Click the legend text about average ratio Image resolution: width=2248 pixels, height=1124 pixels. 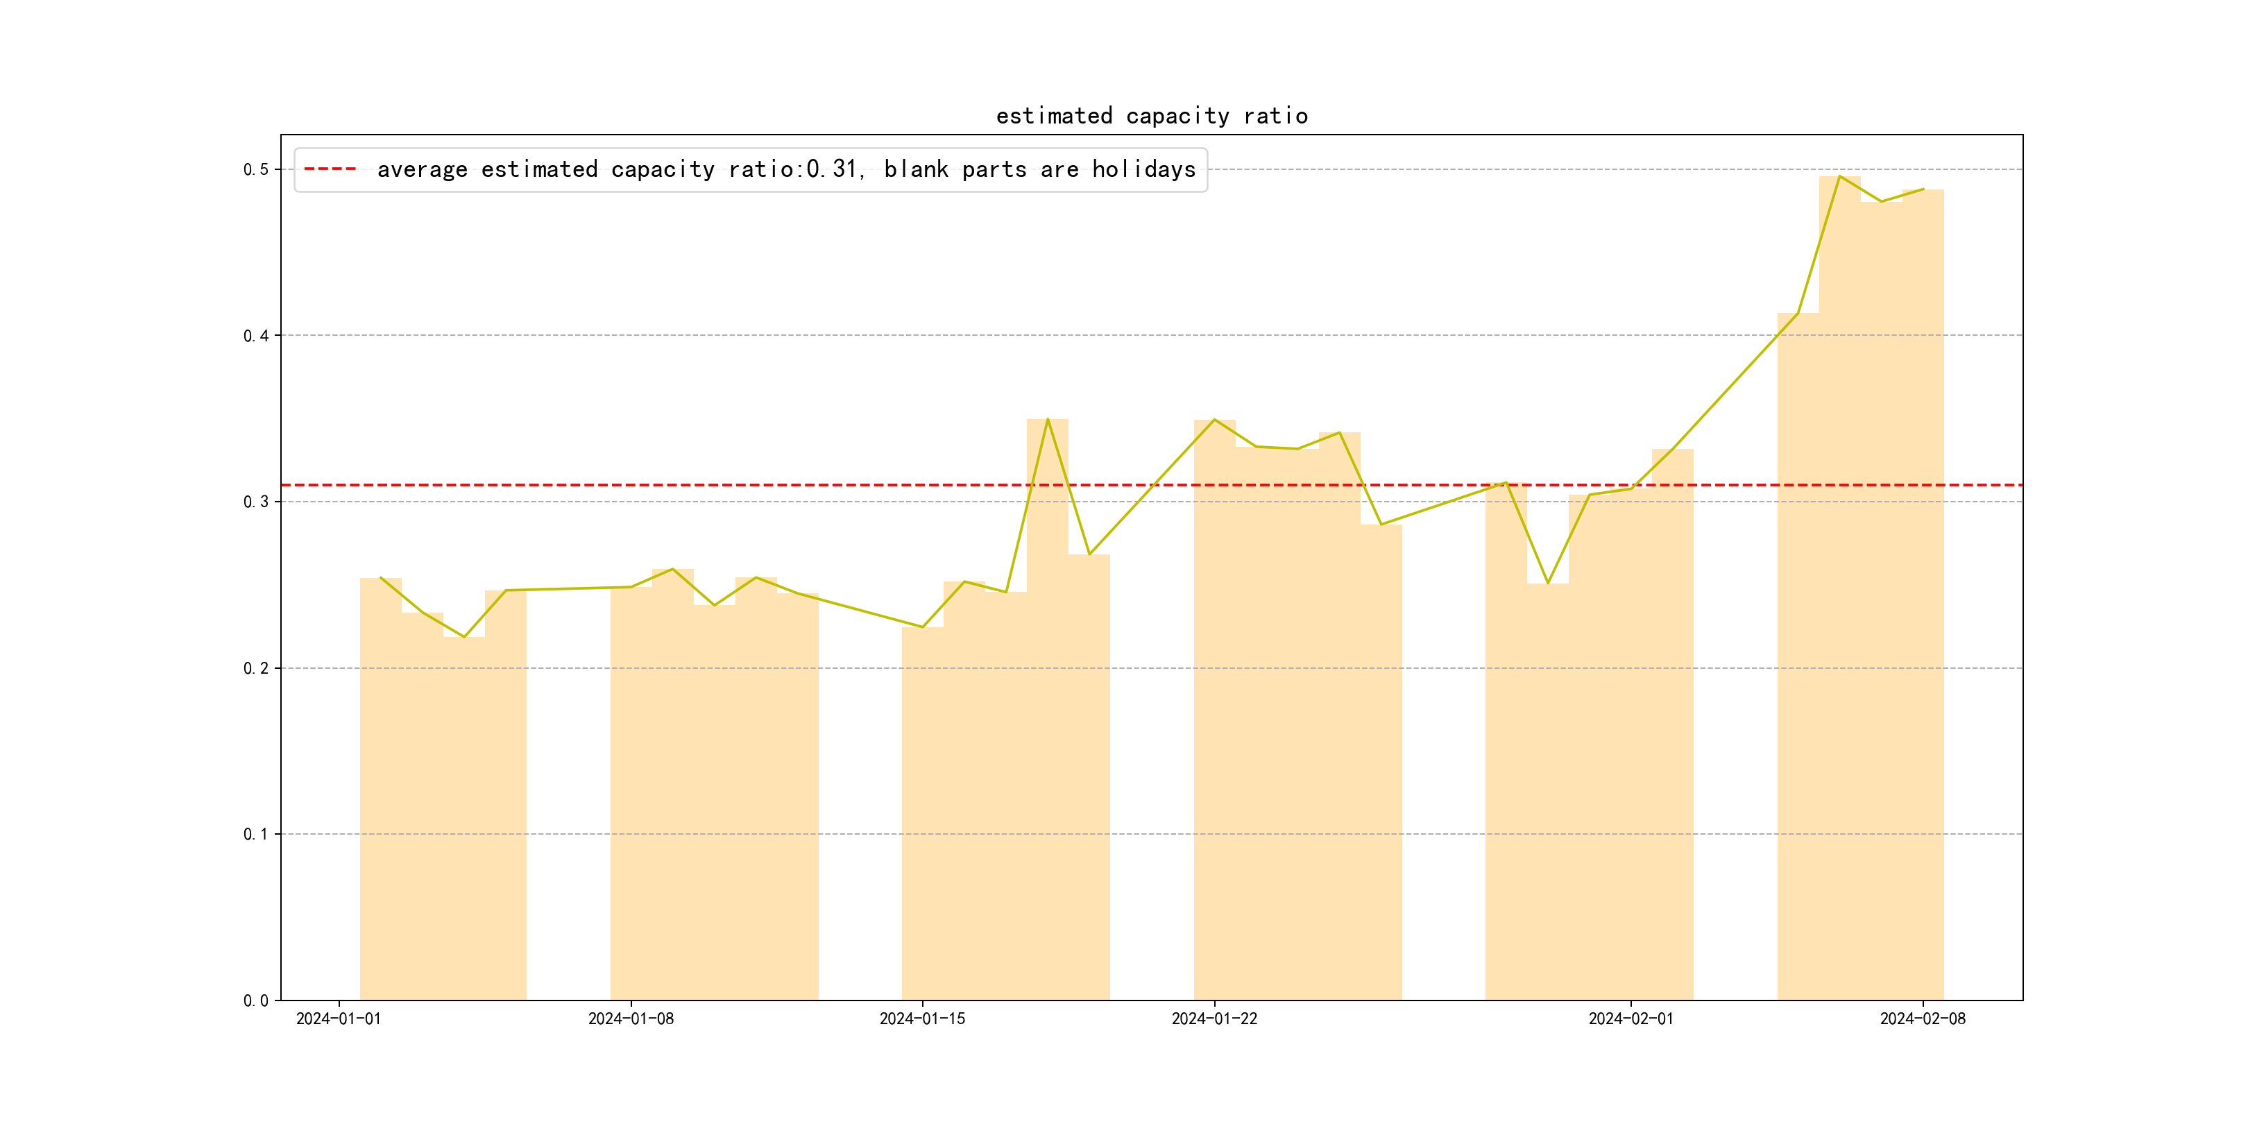tap(785, 169)
